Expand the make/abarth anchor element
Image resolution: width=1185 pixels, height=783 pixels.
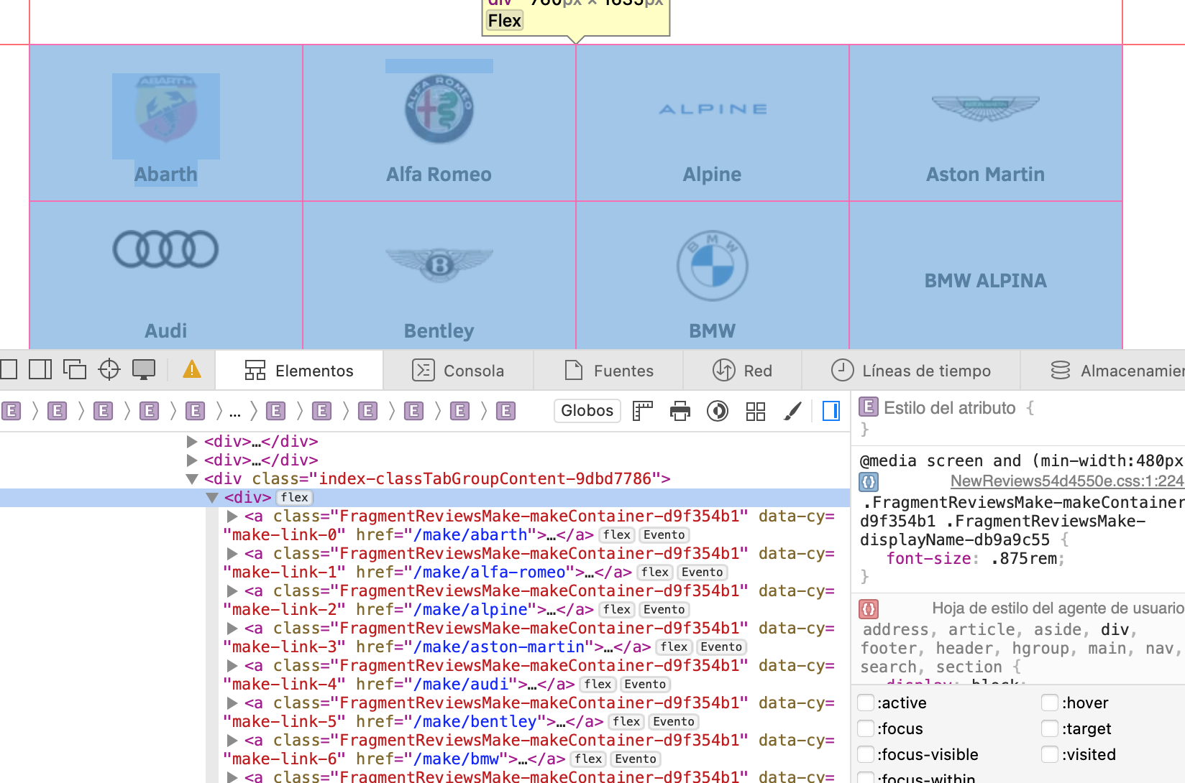(232, 516)
